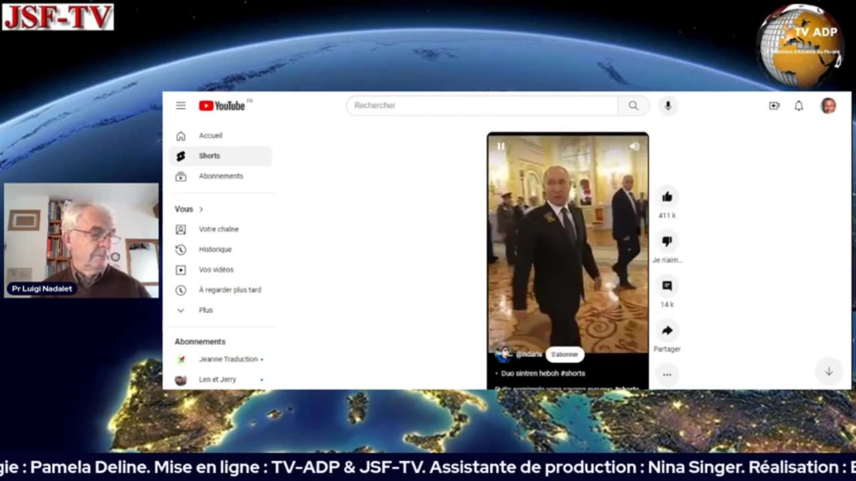The width and height of the screenshot is (856, 481).
Task: Open Historique page
Action: coord(221,249)
